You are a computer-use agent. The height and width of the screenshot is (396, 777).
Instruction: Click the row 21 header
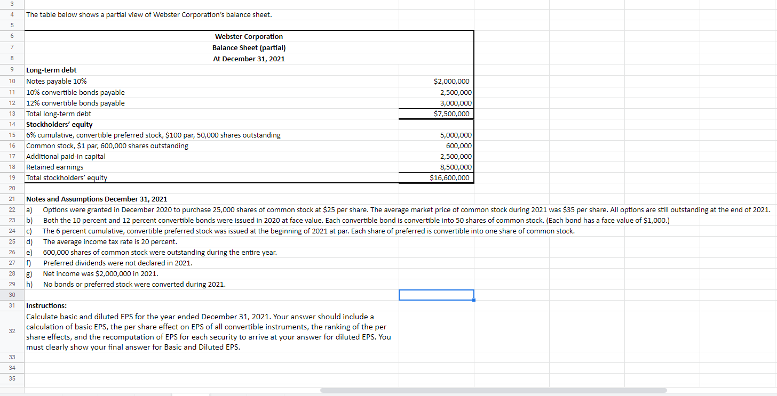[12, 199]
